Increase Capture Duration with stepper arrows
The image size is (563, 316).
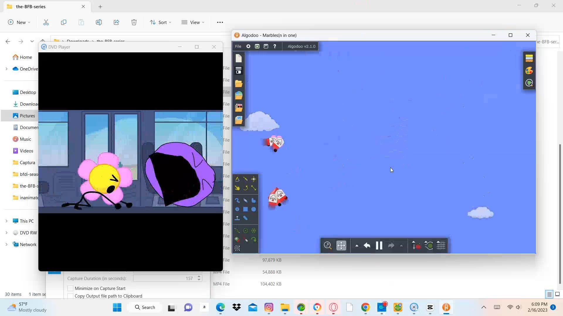pos(199,276)
